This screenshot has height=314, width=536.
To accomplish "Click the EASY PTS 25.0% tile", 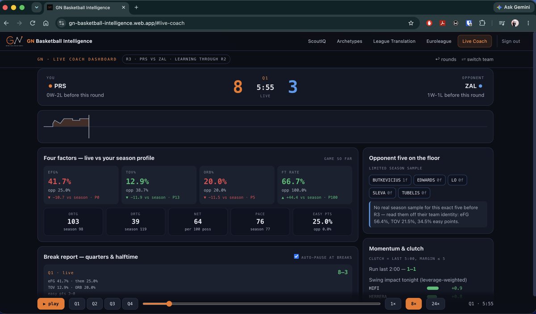I will coord(322,222).
